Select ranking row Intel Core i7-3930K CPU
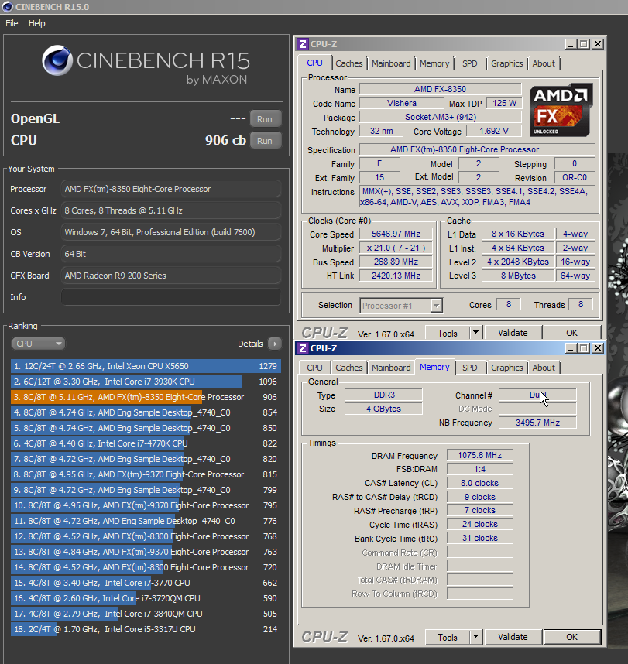628x664 pixels. coord(146,382)
